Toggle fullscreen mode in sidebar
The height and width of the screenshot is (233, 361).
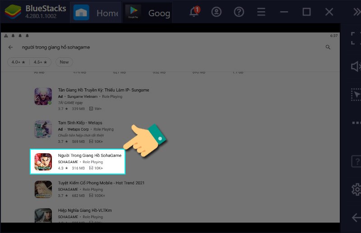(356, 38)
